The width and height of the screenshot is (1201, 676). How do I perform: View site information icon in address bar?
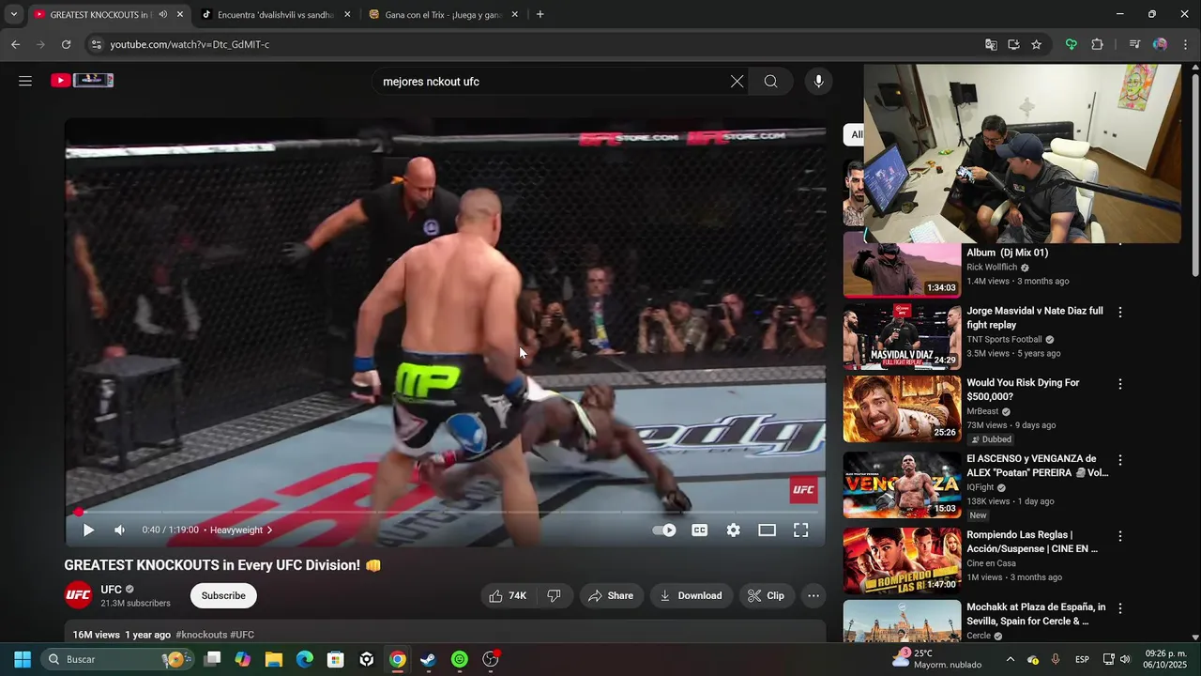point(96,44)
